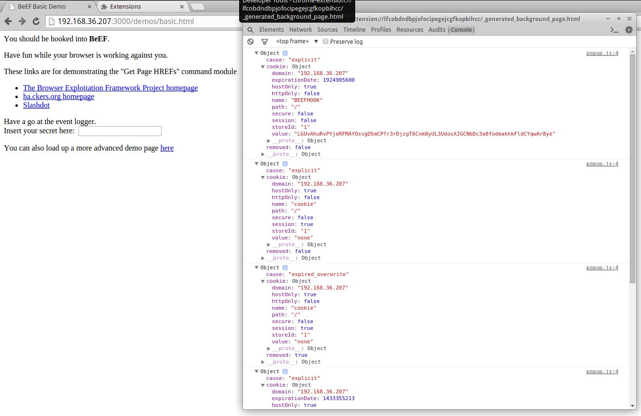Image resolution: width=641 pixels, height=416 pixels.
Task: Toggle the console drawer icon
Action: point(614,30)
